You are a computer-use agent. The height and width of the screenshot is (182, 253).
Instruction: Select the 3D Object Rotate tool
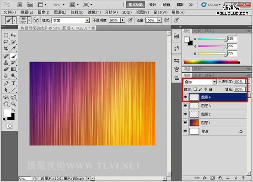6,97
